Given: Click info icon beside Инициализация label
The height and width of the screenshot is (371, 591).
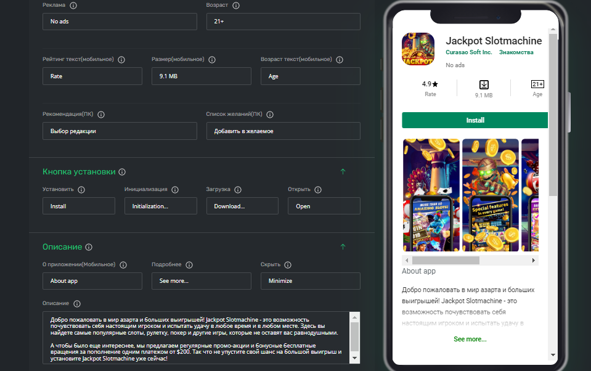Looking at the screenshot, I should point(175,190).
